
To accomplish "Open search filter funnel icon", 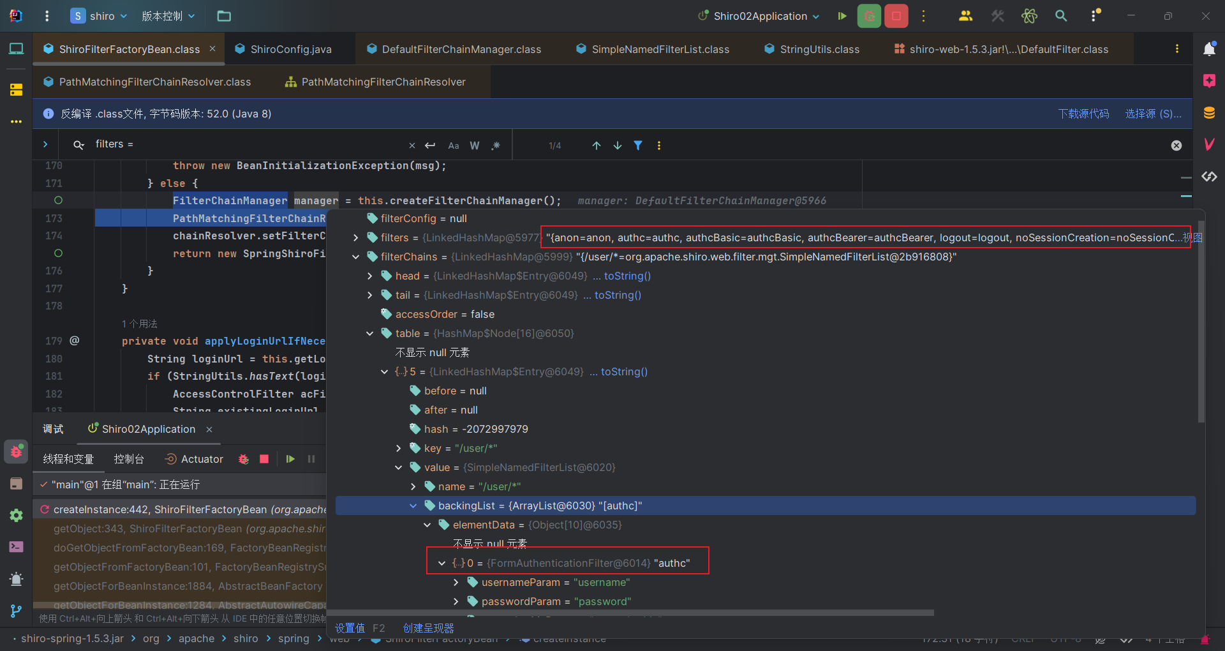I will click(638, 146).
